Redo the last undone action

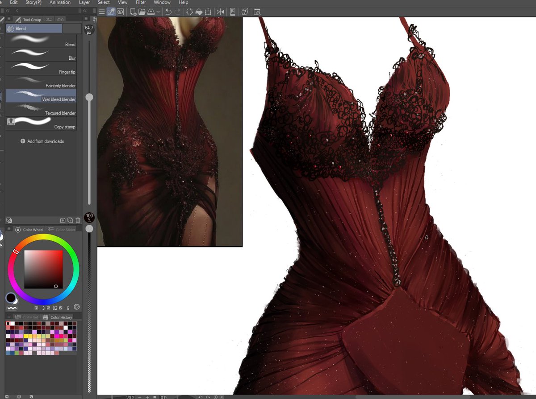[x=178, y=12]
